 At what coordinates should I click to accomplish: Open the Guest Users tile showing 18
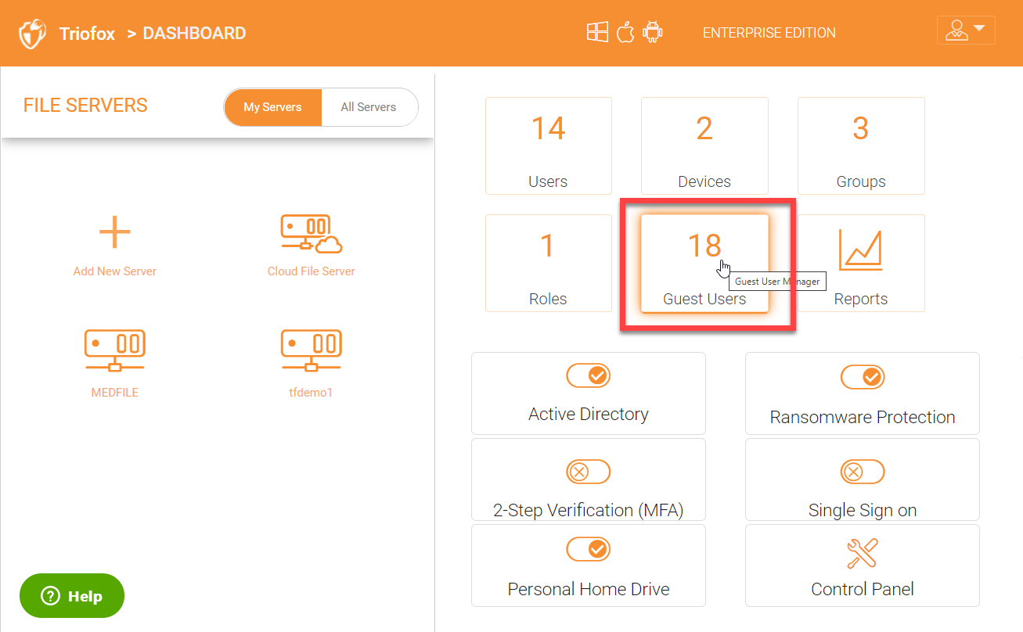704,264
